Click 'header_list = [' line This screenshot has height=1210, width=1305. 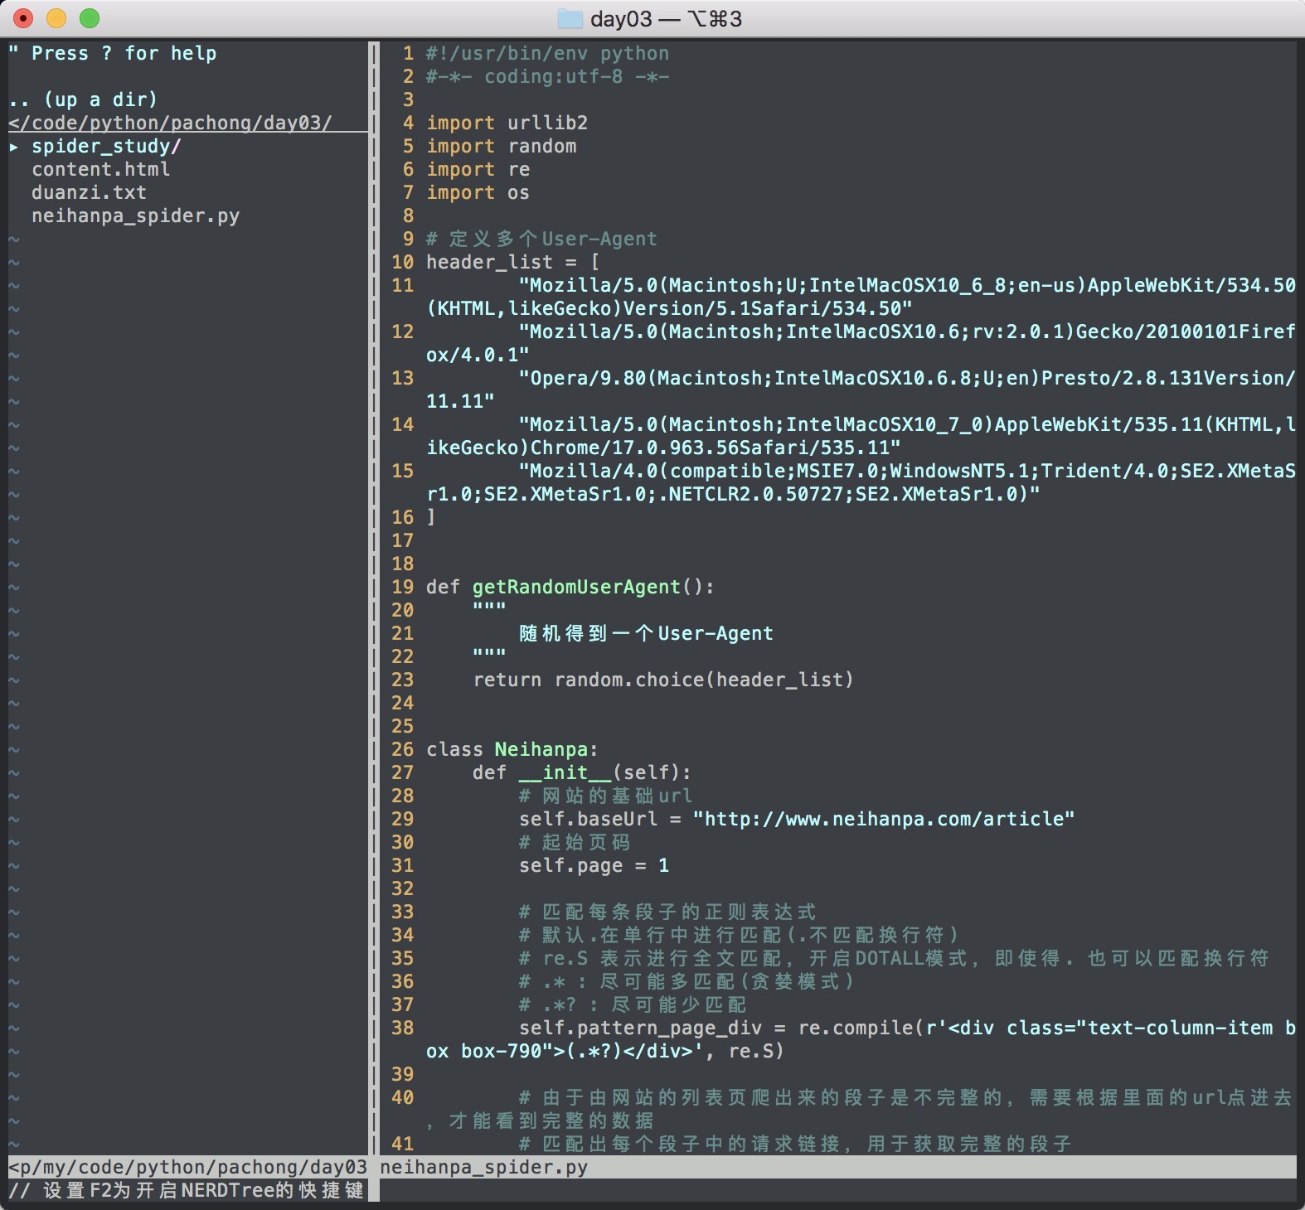tap(512, 263)
